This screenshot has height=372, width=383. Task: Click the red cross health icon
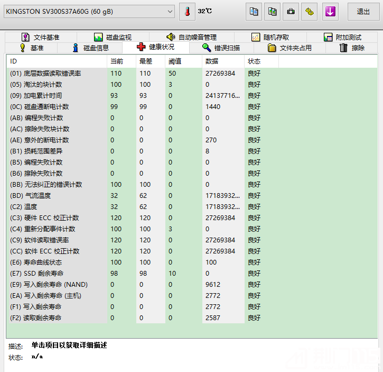(x=141, y=47)
